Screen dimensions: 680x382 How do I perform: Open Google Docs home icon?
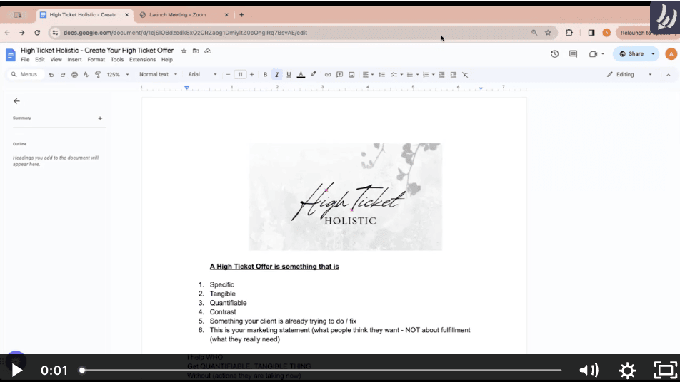click(11, 55)
